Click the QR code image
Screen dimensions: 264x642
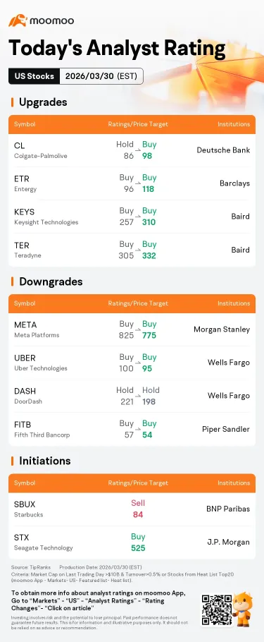217,610
